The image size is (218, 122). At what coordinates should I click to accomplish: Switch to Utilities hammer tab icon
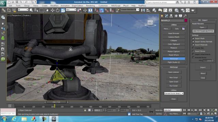[x=185, y=16]
